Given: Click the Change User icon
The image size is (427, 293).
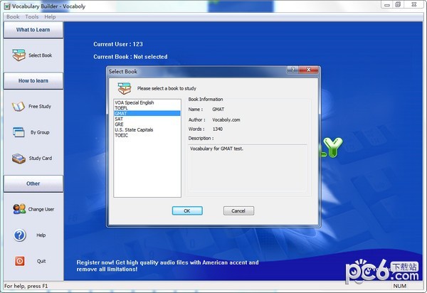Looking at the screenshot, I should [19, 209].
